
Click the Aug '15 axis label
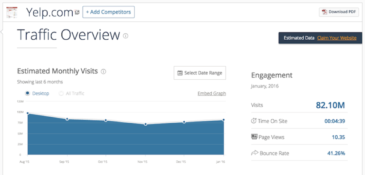[x=24, y=162]
